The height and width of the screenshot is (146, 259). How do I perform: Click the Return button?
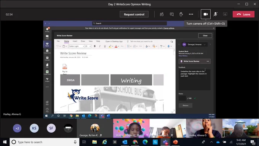(185, 106)
